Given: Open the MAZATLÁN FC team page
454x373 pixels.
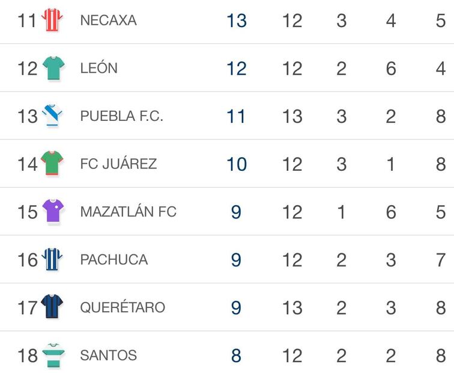Looking at the screenshot, I should 128,212.
